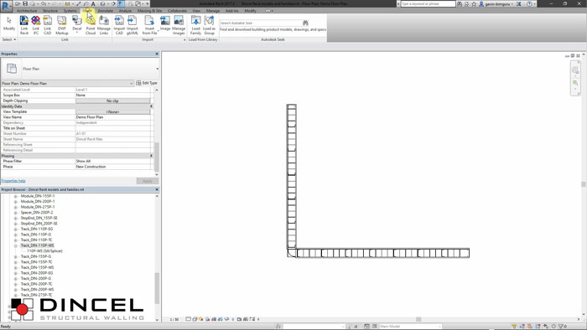The image size is (587, 330).
Task: Click the Autodesk Seek search binoculars icon
Action: [305, 23]
